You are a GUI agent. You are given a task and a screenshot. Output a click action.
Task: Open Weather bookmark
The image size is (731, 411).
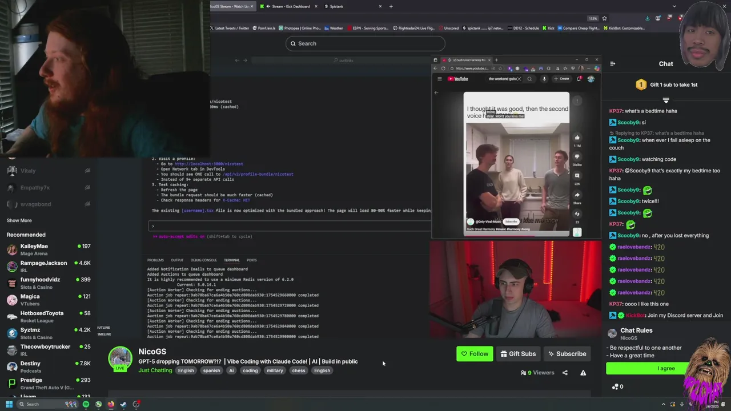(334, 28)
